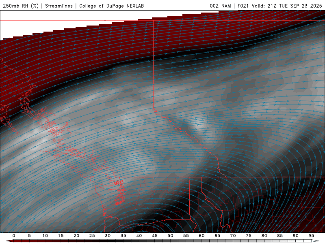Select the "50" legend value
The height and width of the screenshot is (243, 325).
170,236
